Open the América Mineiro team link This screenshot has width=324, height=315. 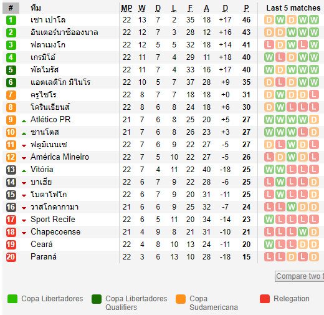(60, 157)
